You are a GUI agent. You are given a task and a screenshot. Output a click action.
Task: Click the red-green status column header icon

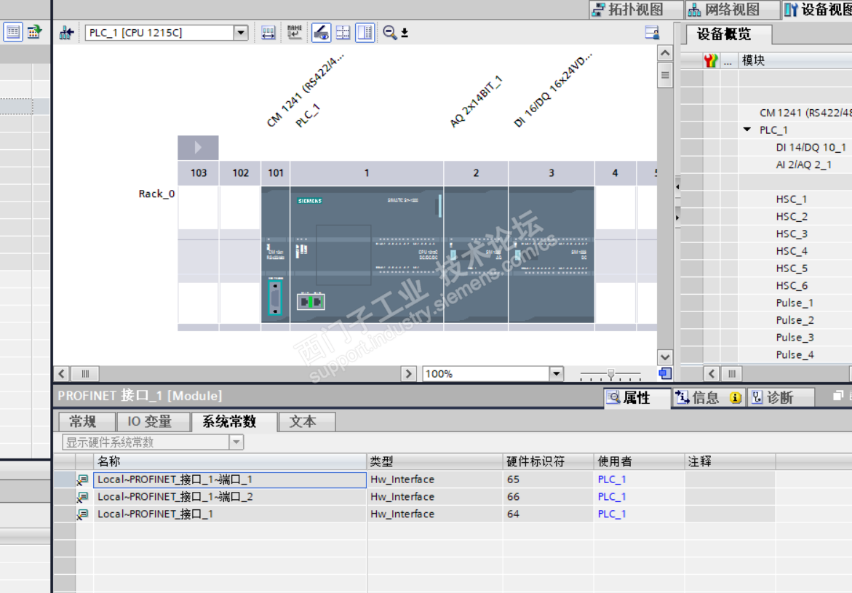(x=711, y=60)
